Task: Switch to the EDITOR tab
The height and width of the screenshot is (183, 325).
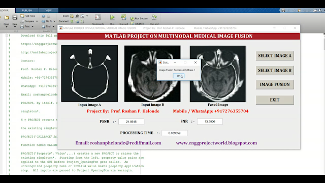Action: click(5, 10)
